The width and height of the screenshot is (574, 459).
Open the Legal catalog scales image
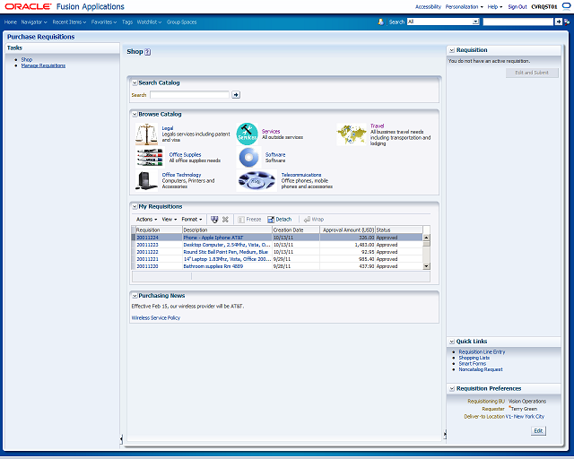146,134
